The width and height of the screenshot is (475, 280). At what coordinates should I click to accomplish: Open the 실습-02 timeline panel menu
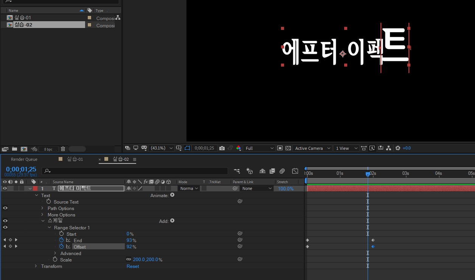point(134,159)
